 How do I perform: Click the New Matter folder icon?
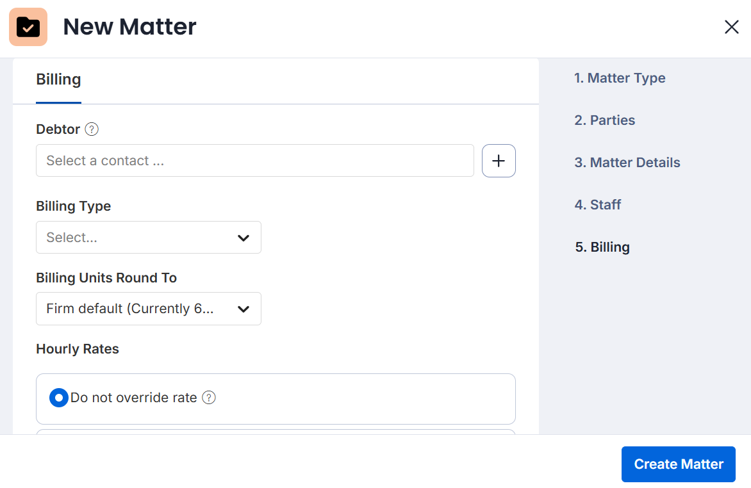tap(28, 27)
